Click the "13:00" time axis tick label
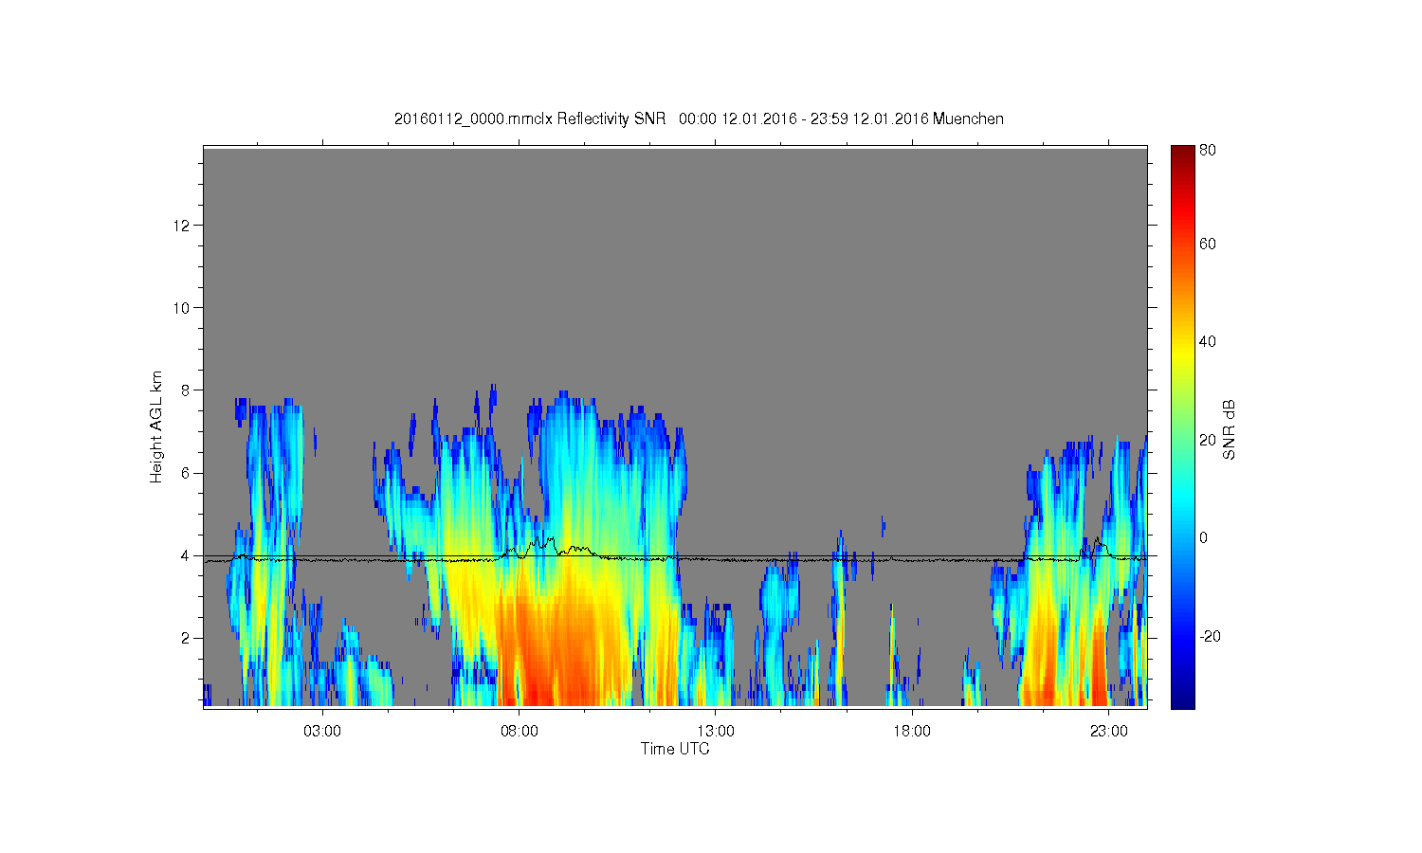 (716, 732)
